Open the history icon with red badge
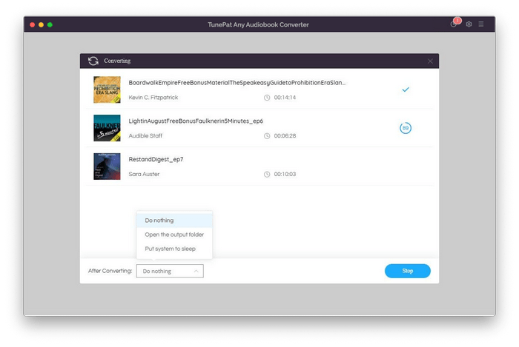Screen dimensions: 519x347 [x=454, y=24]
